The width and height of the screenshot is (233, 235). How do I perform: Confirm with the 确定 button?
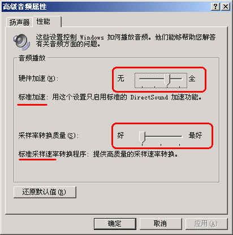click(x=115, y=224)
